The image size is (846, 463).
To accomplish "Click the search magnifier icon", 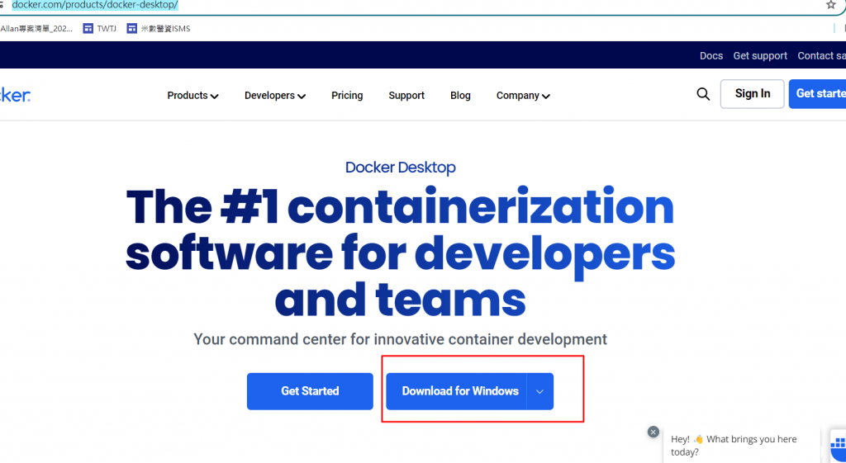I will coord(703,94).
